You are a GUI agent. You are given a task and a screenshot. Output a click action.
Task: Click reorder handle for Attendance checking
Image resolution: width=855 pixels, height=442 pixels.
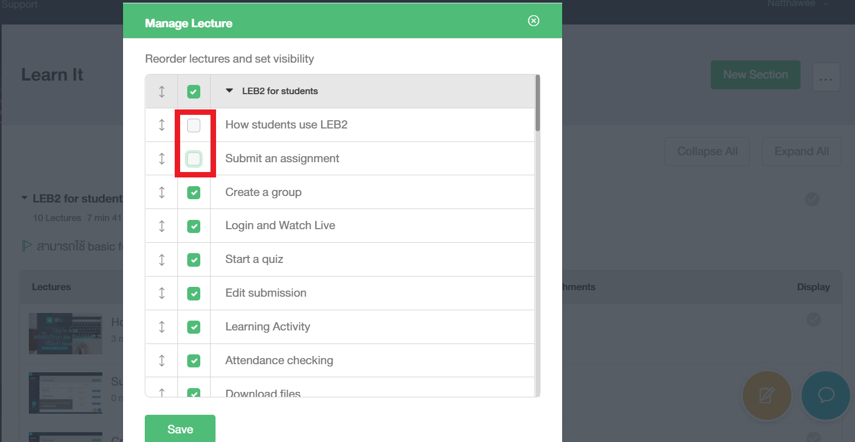click(162, 360)
